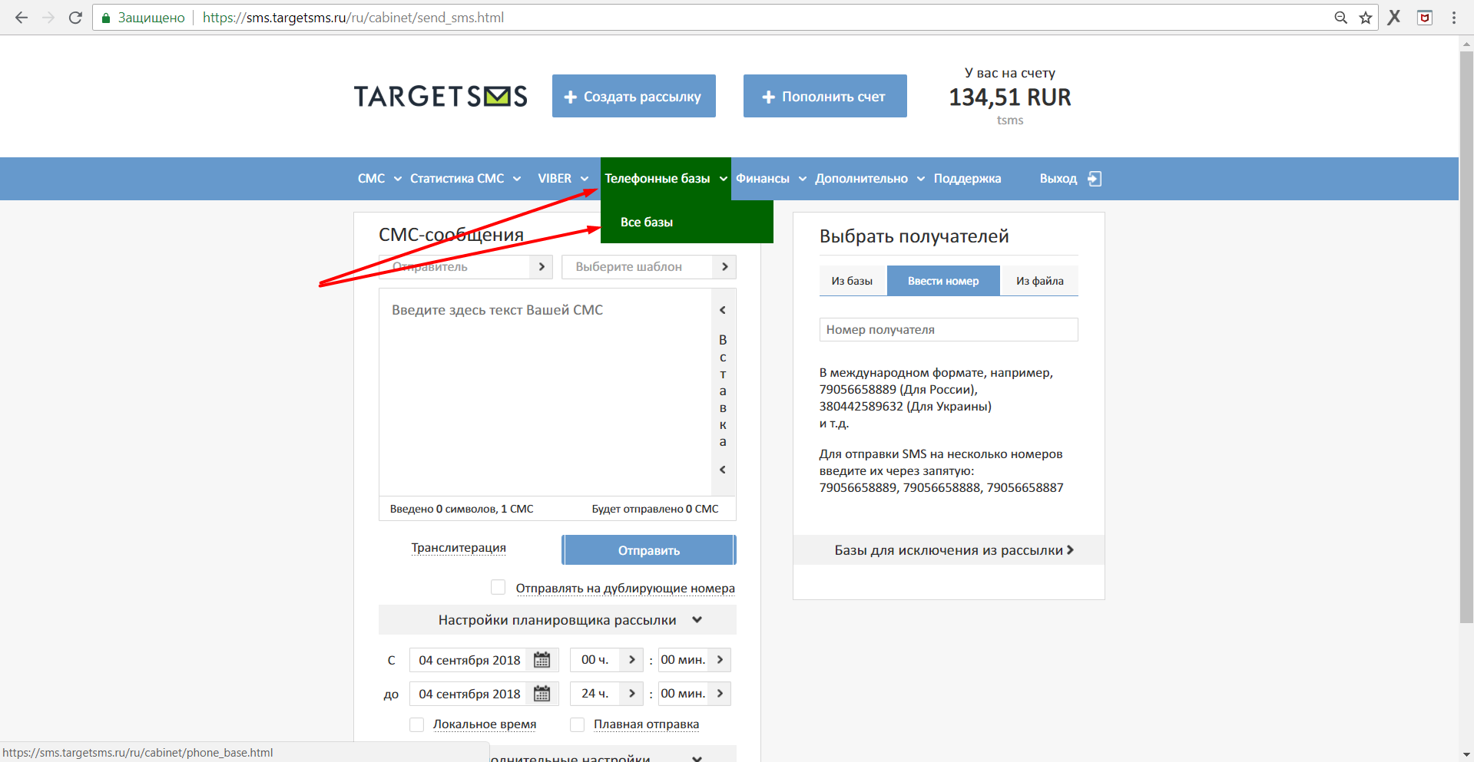The width and height of the screenshot is (1474, 762).
Task: Open the Отправитель sender dropdown
Action: [465, 267]
